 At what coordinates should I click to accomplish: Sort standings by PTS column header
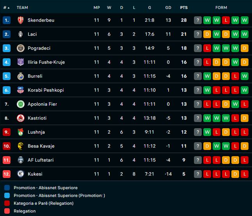[x=184, y=8]
